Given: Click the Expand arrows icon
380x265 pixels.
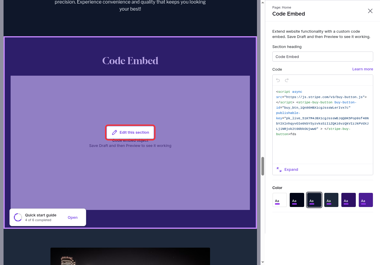Looking at the screenshot, I should coord(279,169).
